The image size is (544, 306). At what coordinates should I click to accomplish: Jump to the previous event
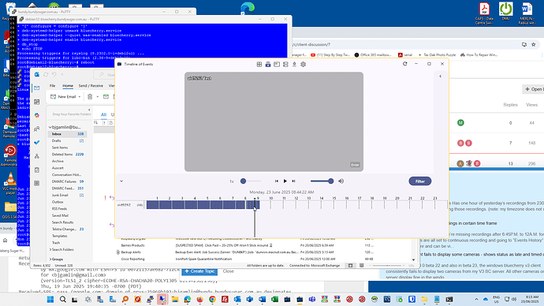277,181
